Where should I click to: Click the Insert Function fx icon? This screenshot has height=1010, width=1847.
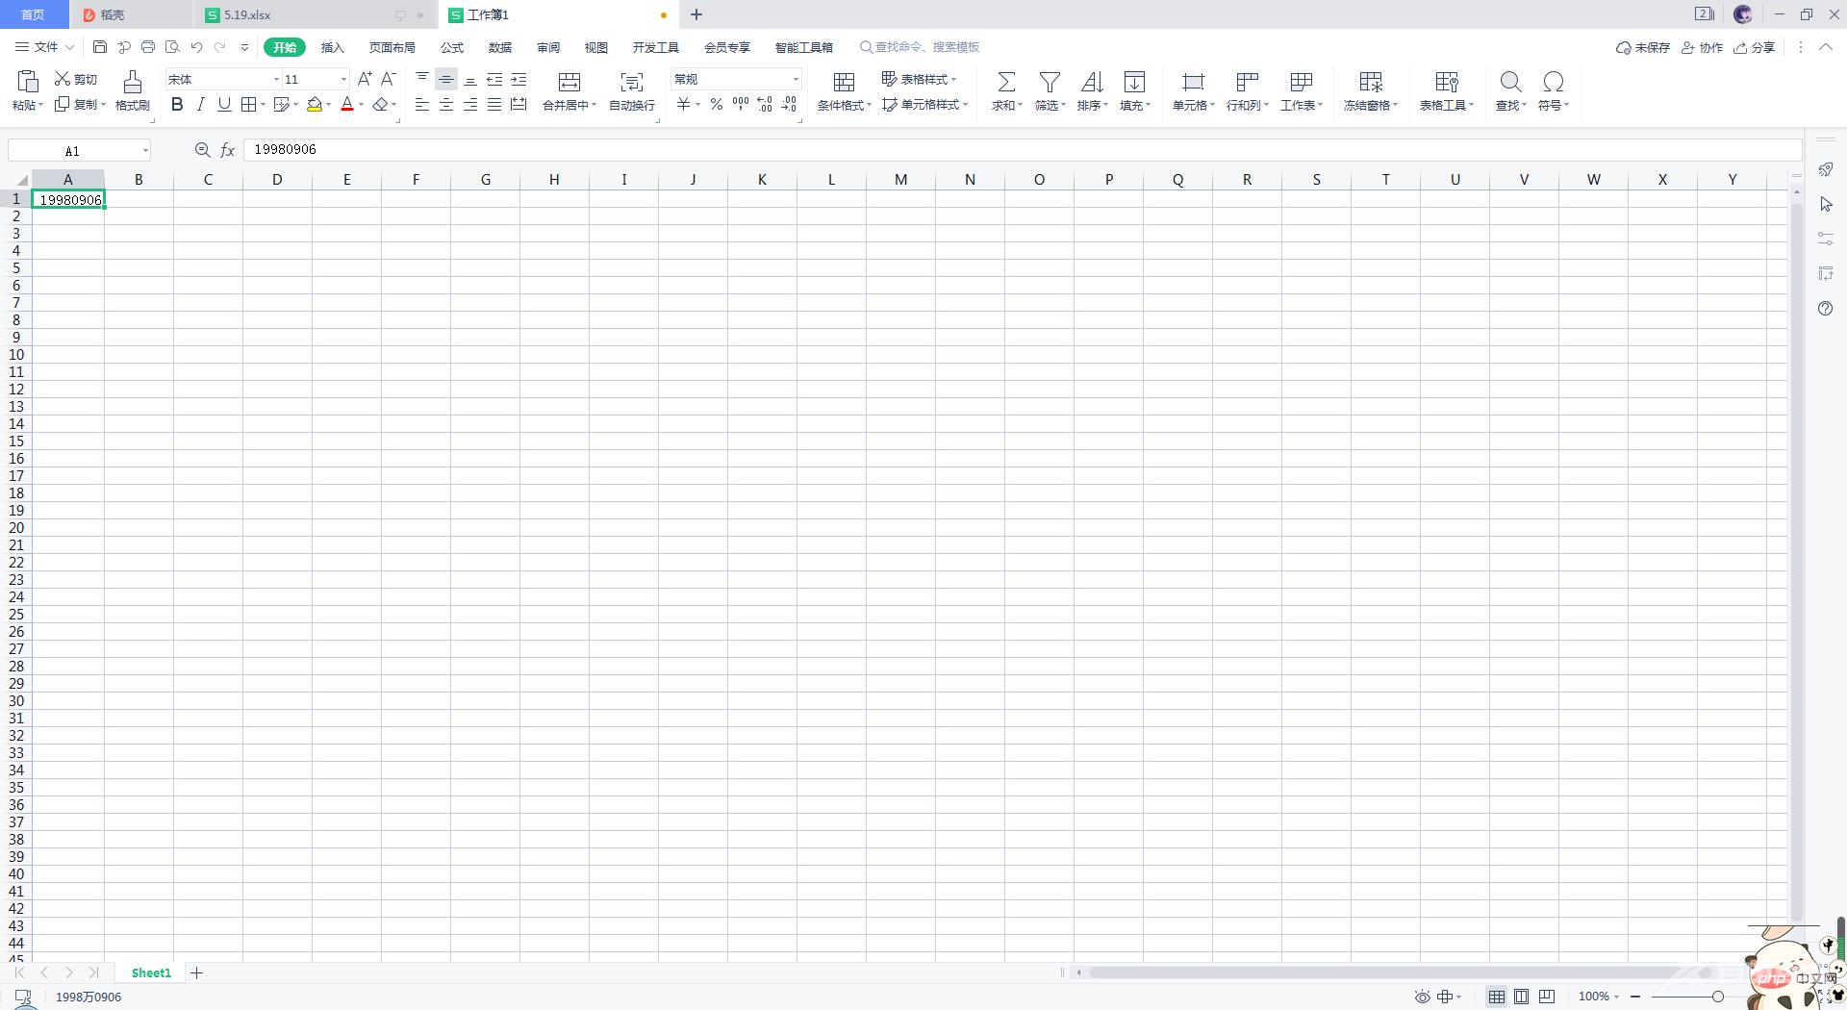click(228, 150)
